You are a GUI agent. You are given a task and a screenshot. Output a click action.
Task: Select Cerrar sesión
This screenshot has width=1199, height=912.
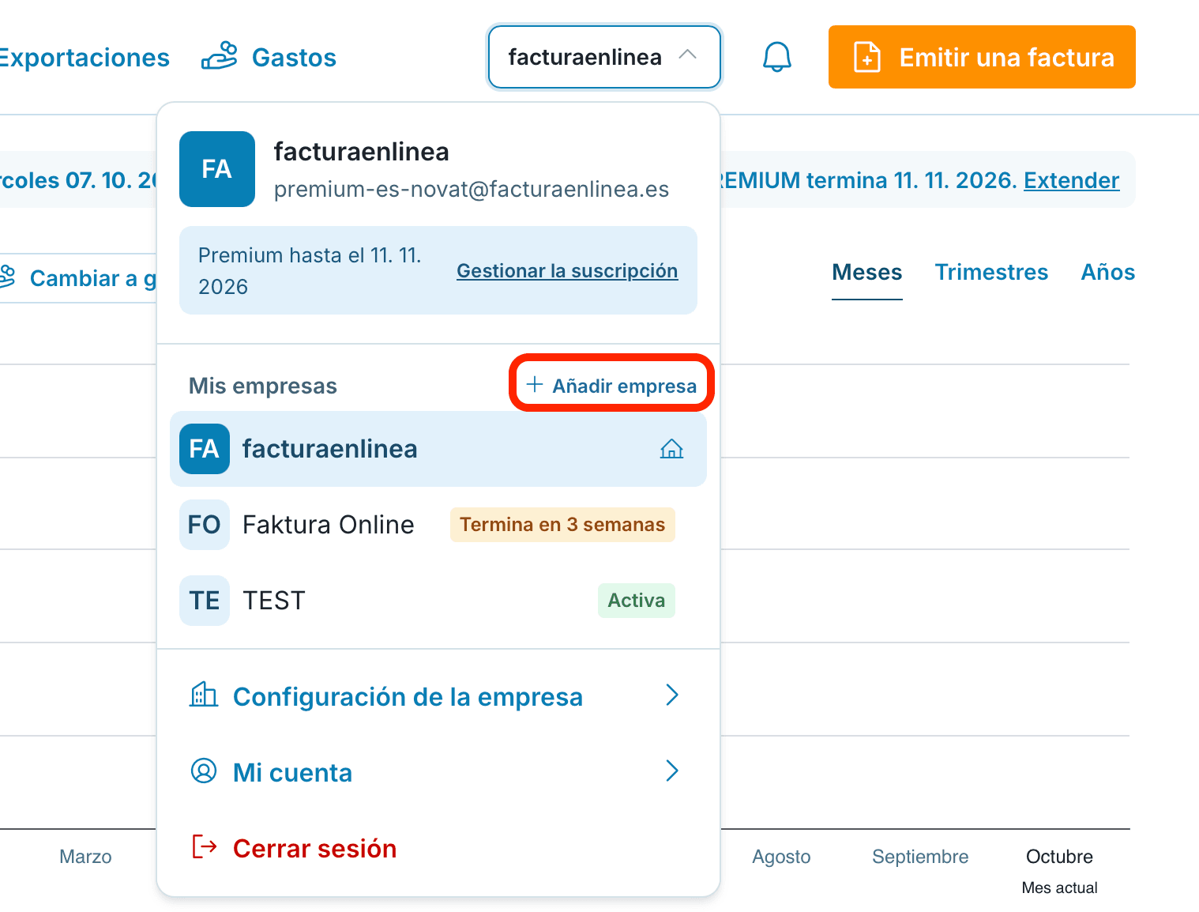[314, 849]
